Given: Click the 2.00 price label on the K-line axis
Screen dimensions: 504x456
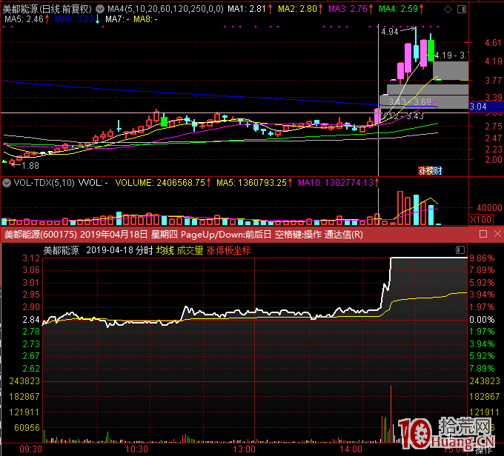Looking at the screenshot, I should (494, 160).
